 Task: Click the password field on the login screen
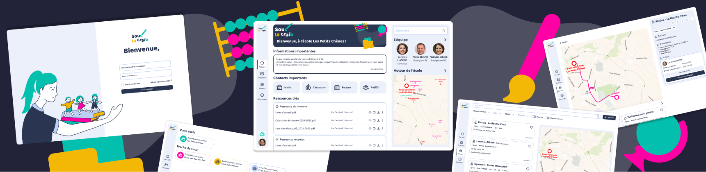pyautogui.click(x=146, y=75)
